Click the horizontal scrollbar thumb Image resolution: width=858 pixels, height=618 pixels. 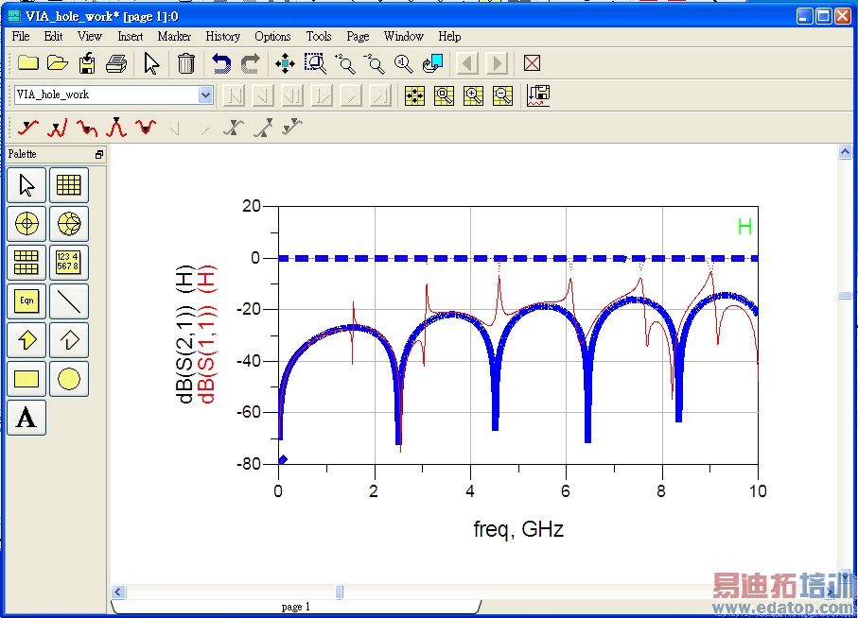pyautogui.click(x=340, y=592)
